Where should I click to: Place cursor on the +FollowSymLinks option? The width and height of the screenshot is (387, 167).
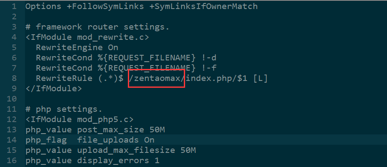pyautogui.click(x=105, y=6)
